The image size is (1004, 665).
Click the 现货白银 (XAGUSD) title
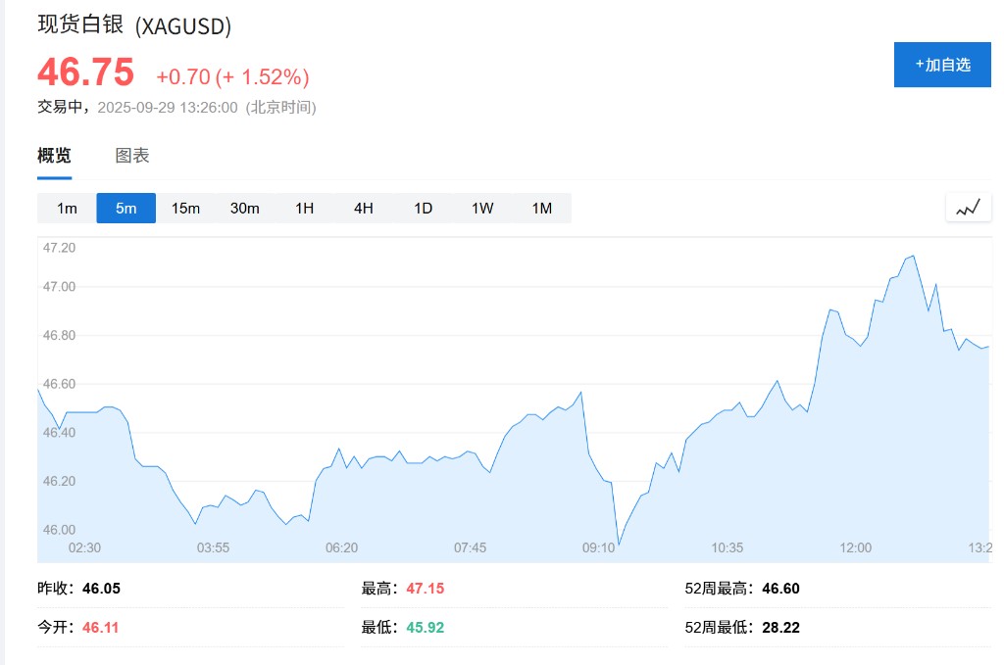pos(134,26)
